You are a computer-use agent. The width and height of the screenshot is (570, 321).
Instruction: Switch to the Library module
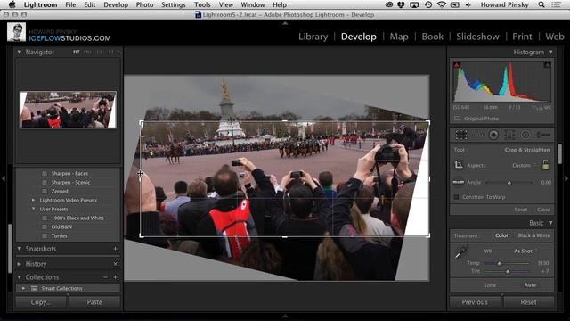(313, 37)
